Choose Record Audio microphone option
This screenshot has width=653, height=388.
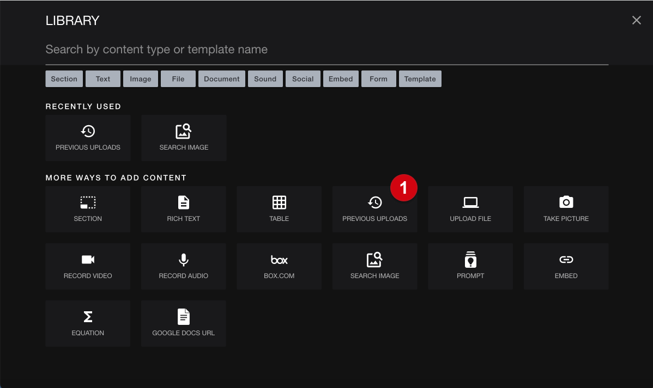[x=184, y=267]
